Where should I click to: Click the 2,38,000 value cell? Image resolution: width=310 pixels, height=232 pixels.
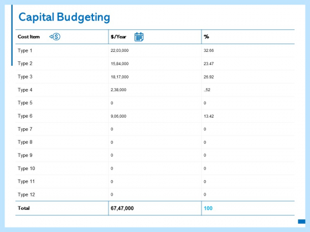pos(118,89)
